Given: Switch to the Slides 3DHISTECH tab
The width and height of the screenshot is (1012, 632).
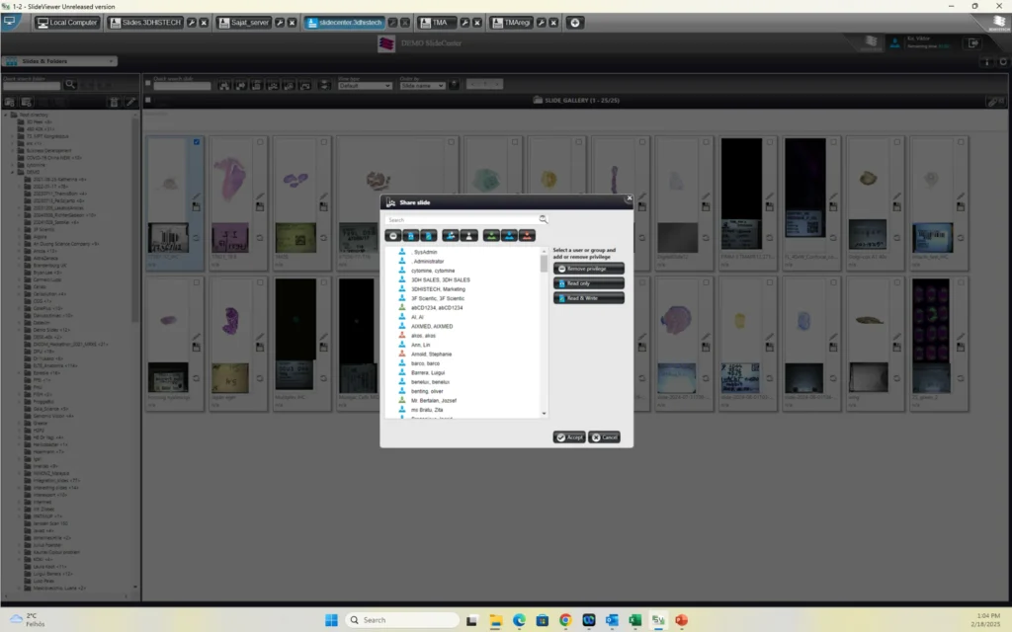Looking at the screenshot, I should coord(145,23).
